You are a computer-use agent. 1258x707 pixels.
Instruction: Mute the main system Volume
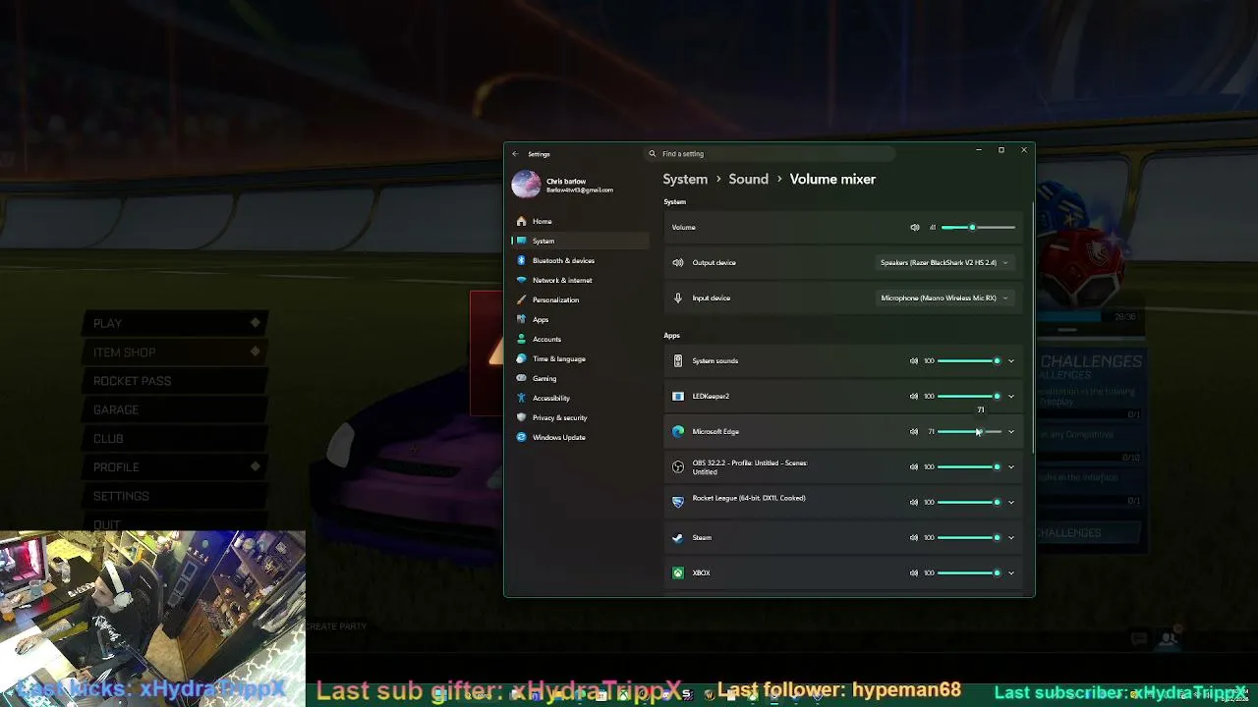(x=915, y=228)
